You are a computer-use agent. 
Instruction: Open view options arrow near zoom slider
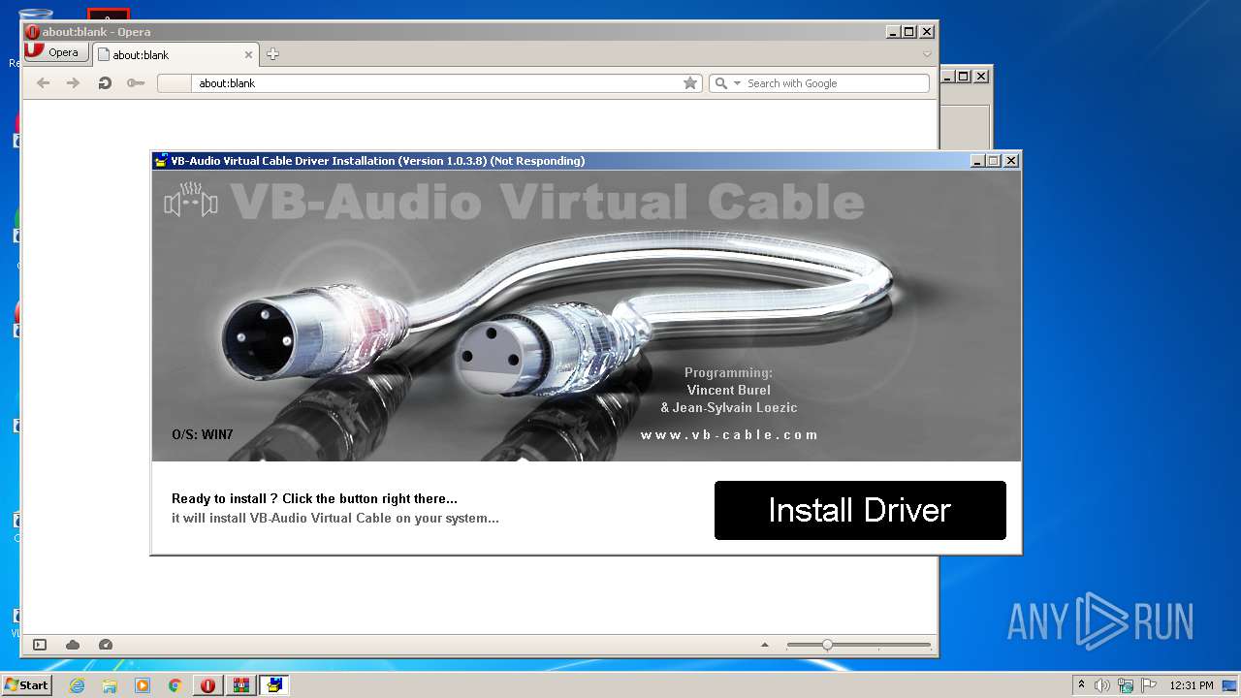(765, 645)
